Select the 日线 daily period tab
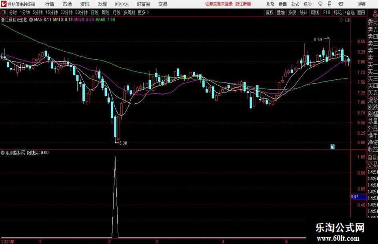The height and width of the screenshot is (244, 378). [x=94, y=12]
